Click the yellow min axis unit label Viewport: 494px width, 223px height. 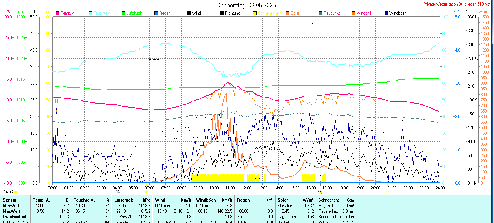46,11
